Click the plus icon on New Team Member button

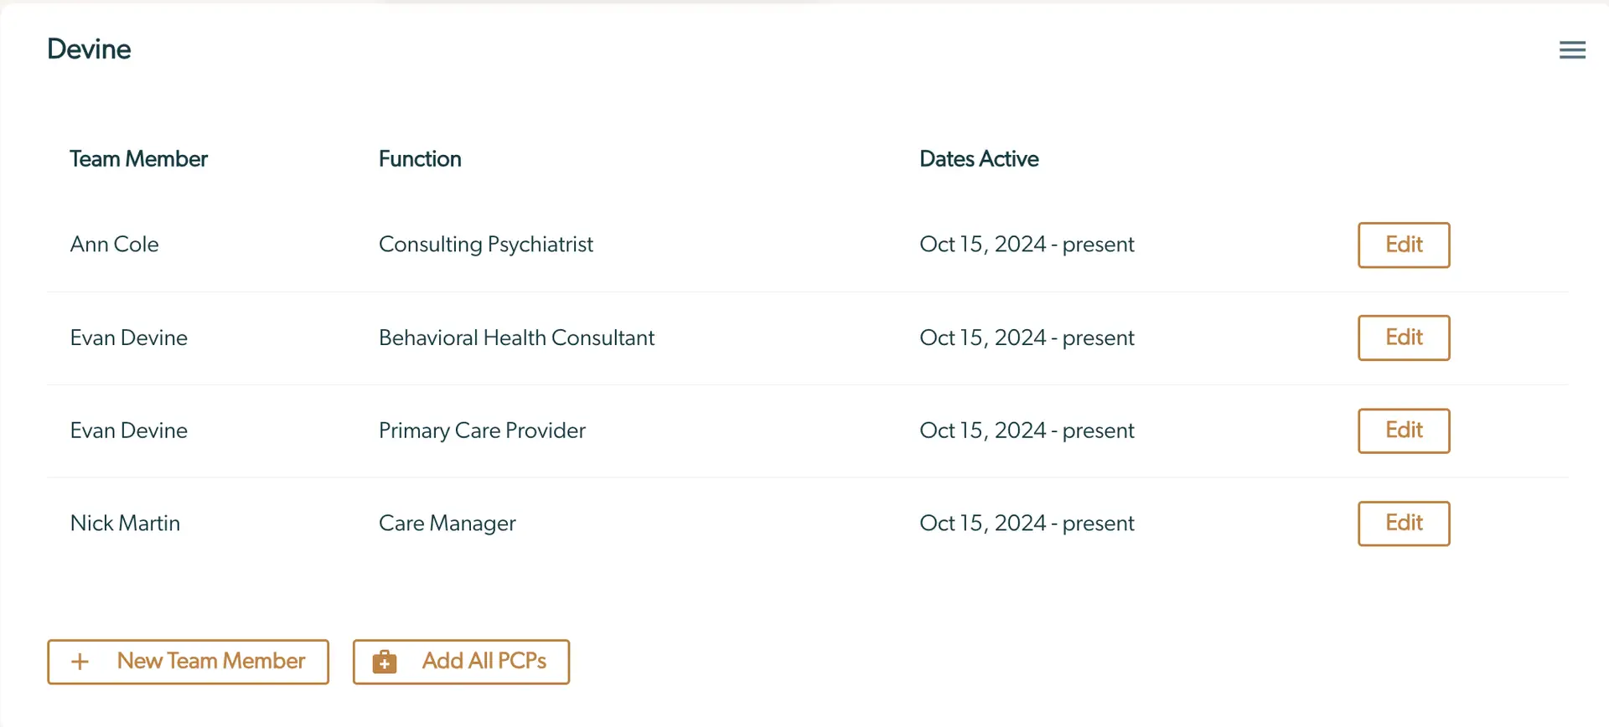[80, 661]
